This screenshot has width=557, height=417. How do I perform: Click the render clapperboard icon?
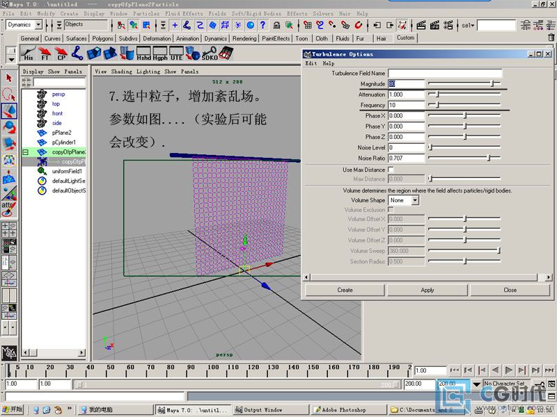(x=421, y=25)
